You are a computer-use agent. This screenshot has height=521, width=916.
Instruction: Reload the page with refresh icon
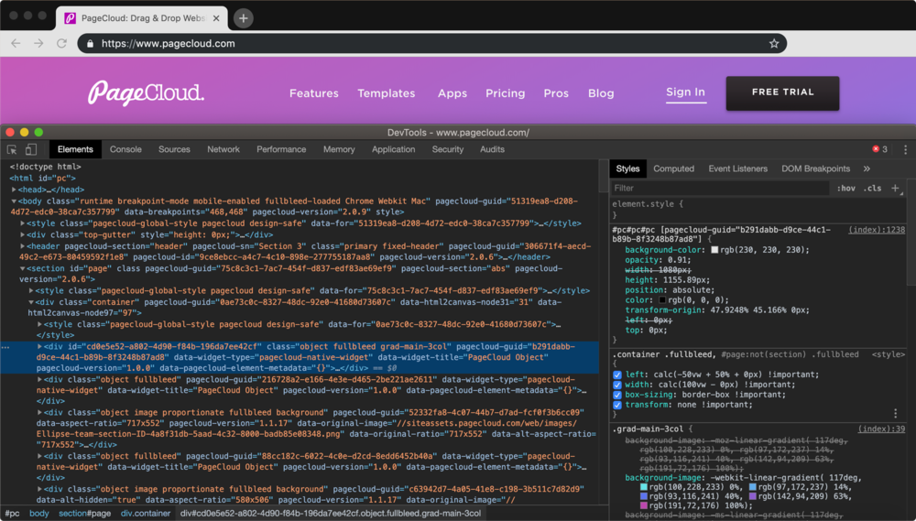61,43
